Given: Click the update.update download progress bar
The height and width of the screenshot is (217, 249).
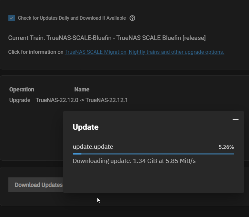Looking at the screenshot, I should coord(154,154).
